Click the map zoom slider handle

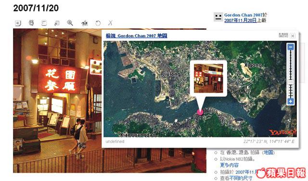(x=291, y=82)
